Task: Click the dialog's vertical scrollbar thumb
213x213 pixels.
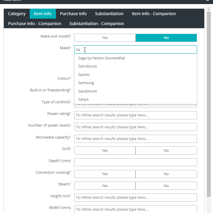Action: (209, 104)
